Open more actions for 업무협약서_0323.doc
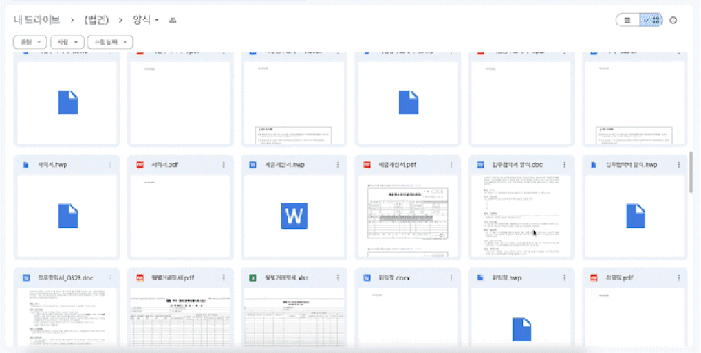This screenshot has height=353, width=701. (x=111, y=277)
